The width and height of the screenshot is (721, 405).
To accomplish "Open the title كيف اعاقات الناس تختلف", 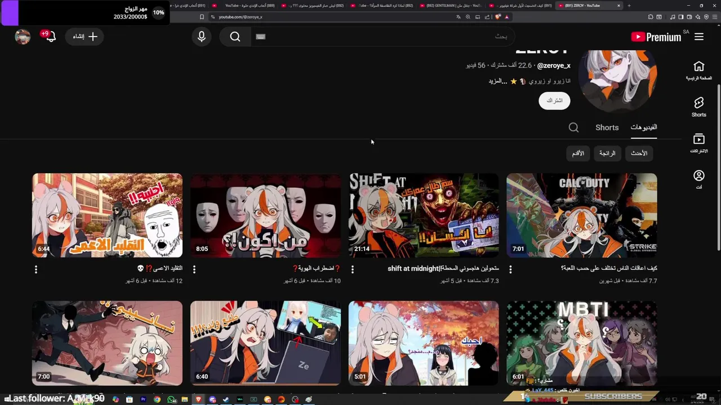I will click(609, 269).
